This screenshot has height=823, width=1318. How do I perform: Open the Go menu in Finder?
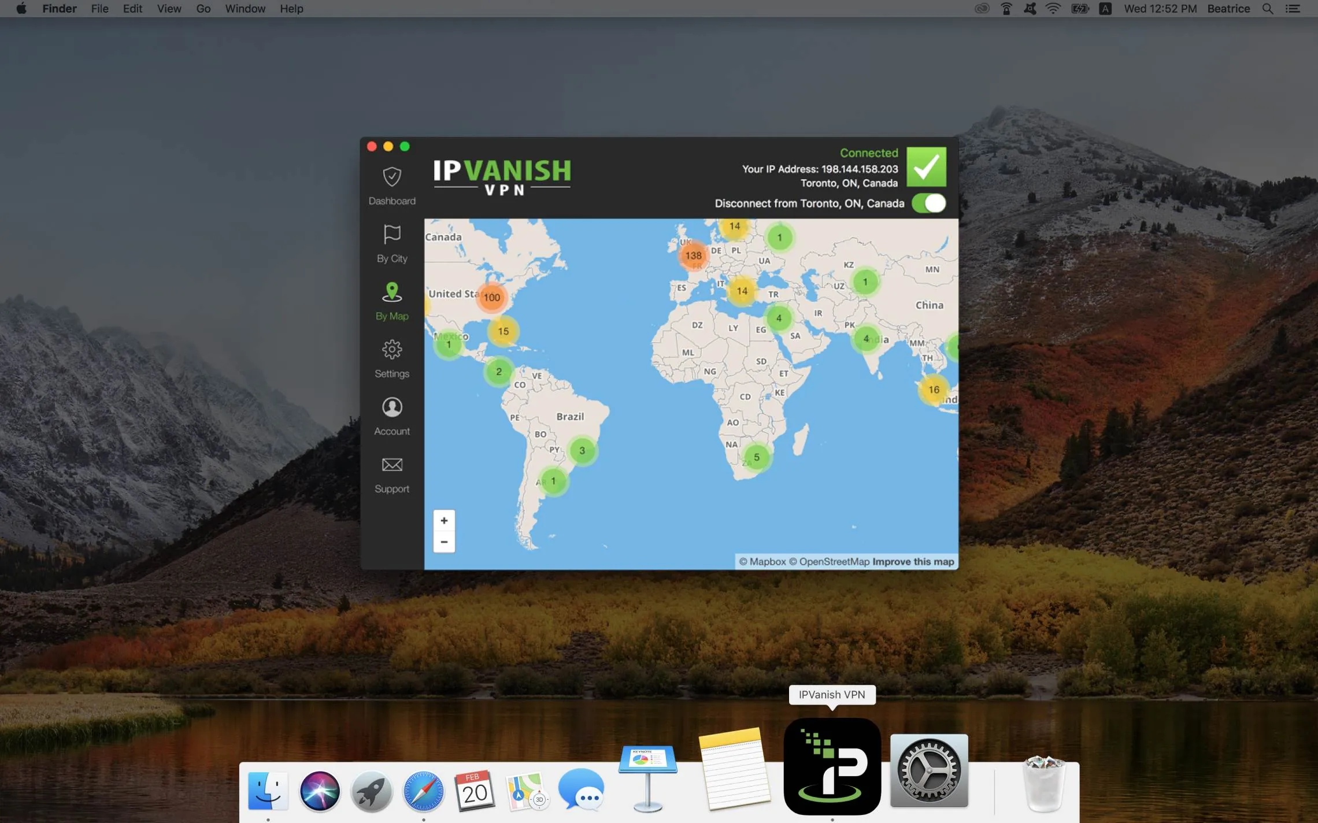pyautogui.click(x=202, y=9)
